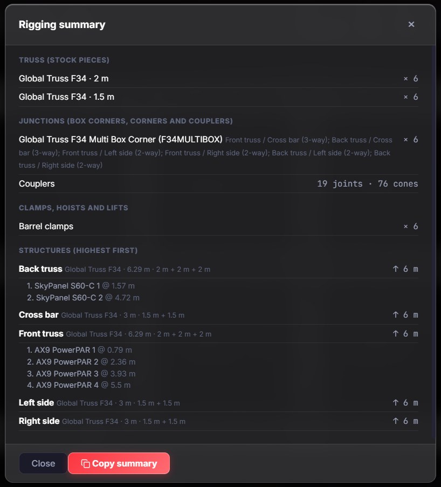
Task: Click the Right side structure heading
Action: point(39,421)
